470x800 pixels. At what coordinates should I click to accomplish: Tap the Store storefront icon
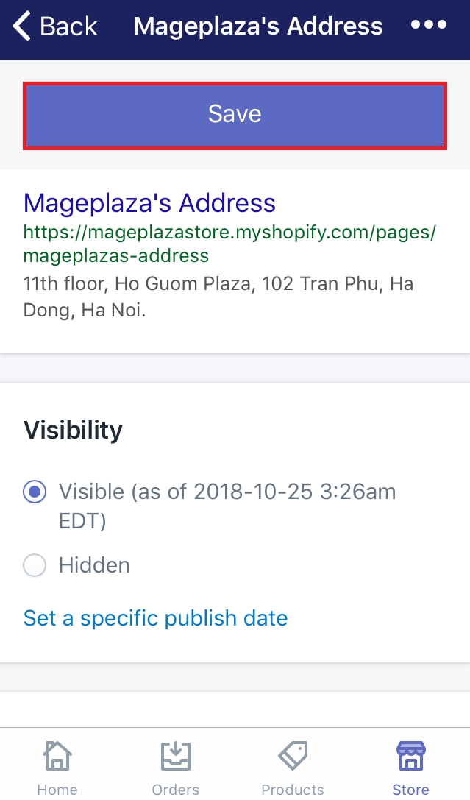[x=410, y=756]
